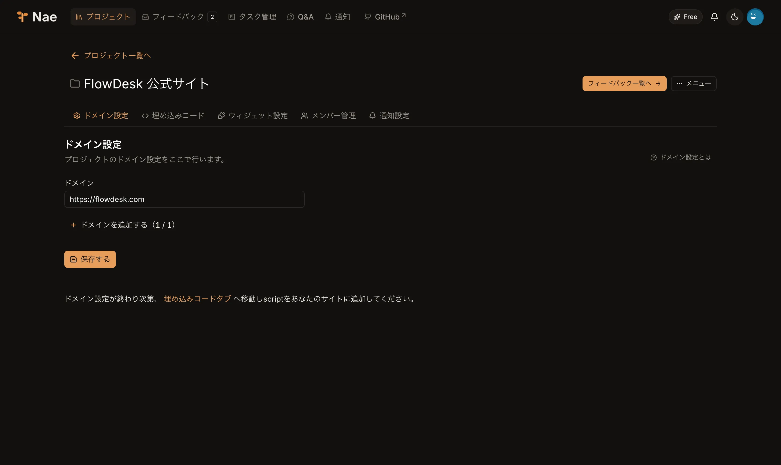
Task: Open notifications bell icon in header
Action: 714,17
